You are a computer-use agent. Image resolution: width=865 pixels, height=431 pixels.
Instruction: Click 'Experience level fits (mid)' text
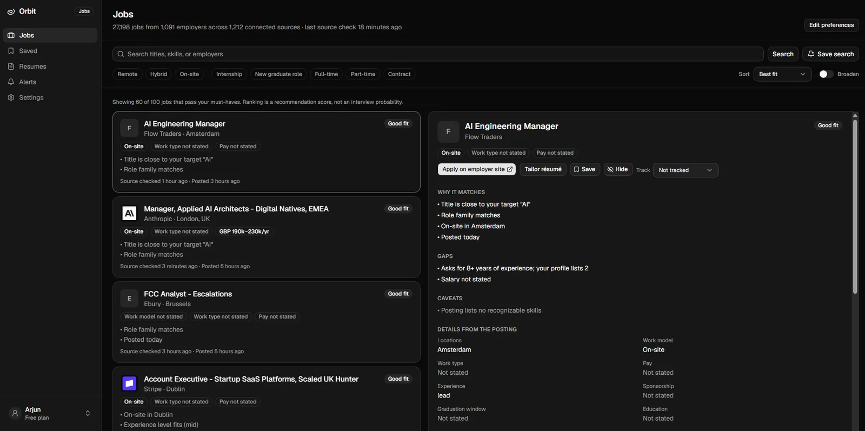tap(161, 425)
